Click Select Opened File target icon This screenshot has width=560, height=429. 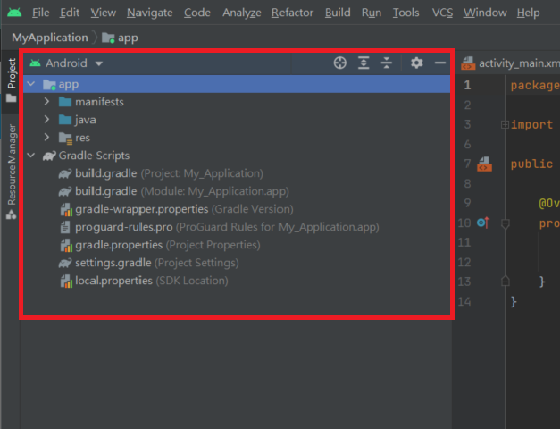(x=340, y=63)
